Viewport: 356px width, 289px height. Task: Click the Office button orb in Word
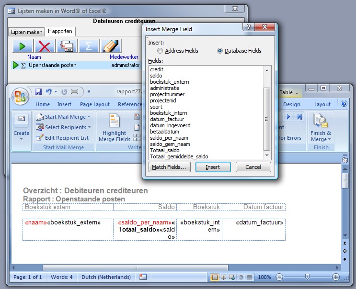(x=21, y=94)
